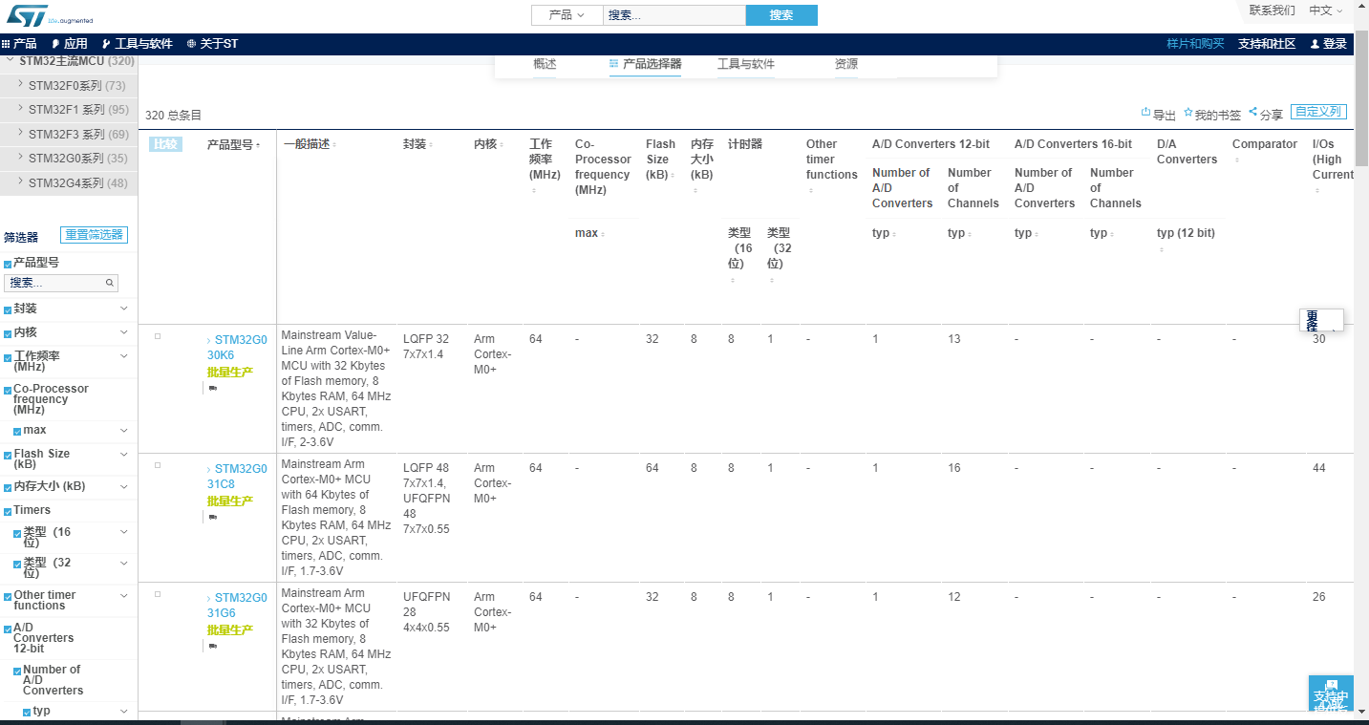
Task: Click the user icon beside 登录
Action: pyautogui.click(x=1315, y=44)
